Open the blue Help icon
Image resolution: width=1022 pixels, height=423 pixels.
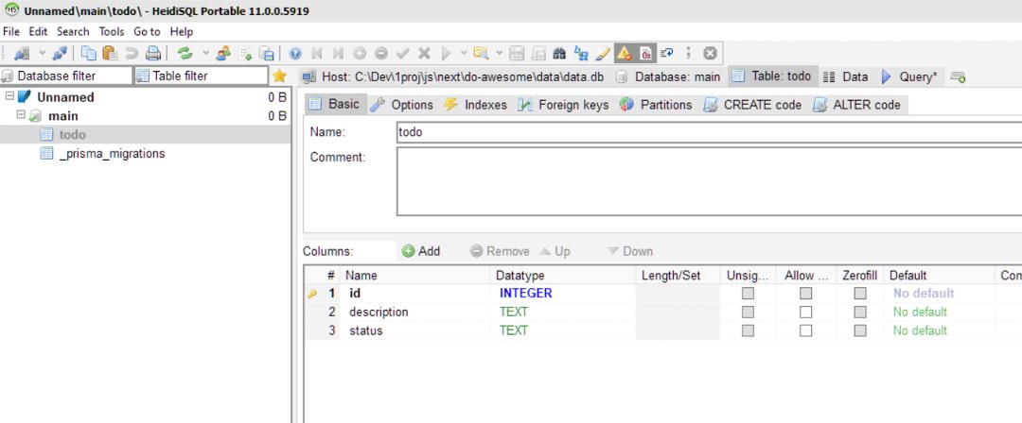295,53
